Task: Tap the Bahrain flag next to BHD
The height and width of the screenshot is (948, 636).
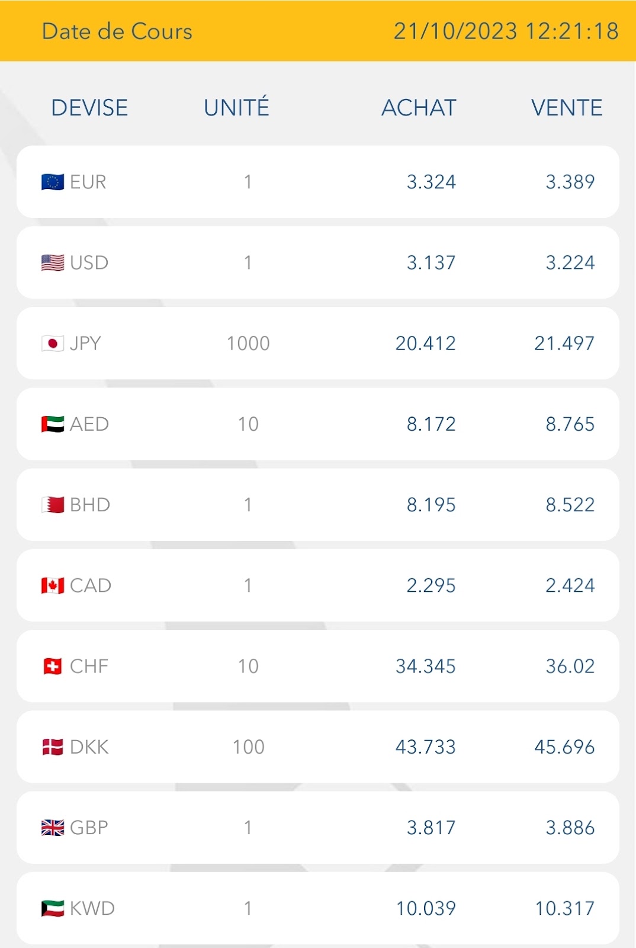Action: (x=53, y=505)
